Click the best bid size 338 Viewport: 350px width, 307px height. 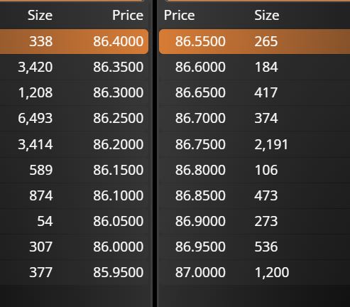[40, 41]
